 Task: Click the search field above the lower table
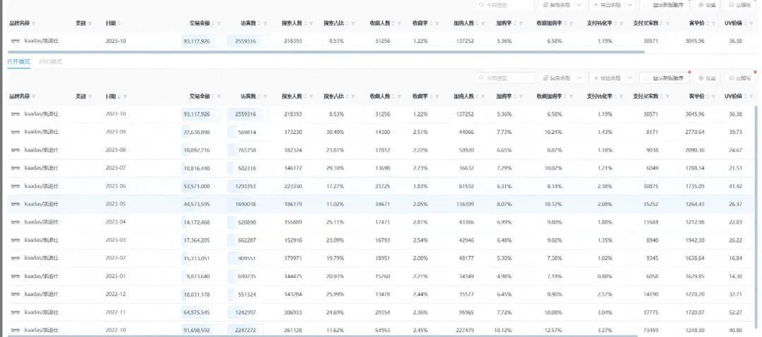(505, 78)
